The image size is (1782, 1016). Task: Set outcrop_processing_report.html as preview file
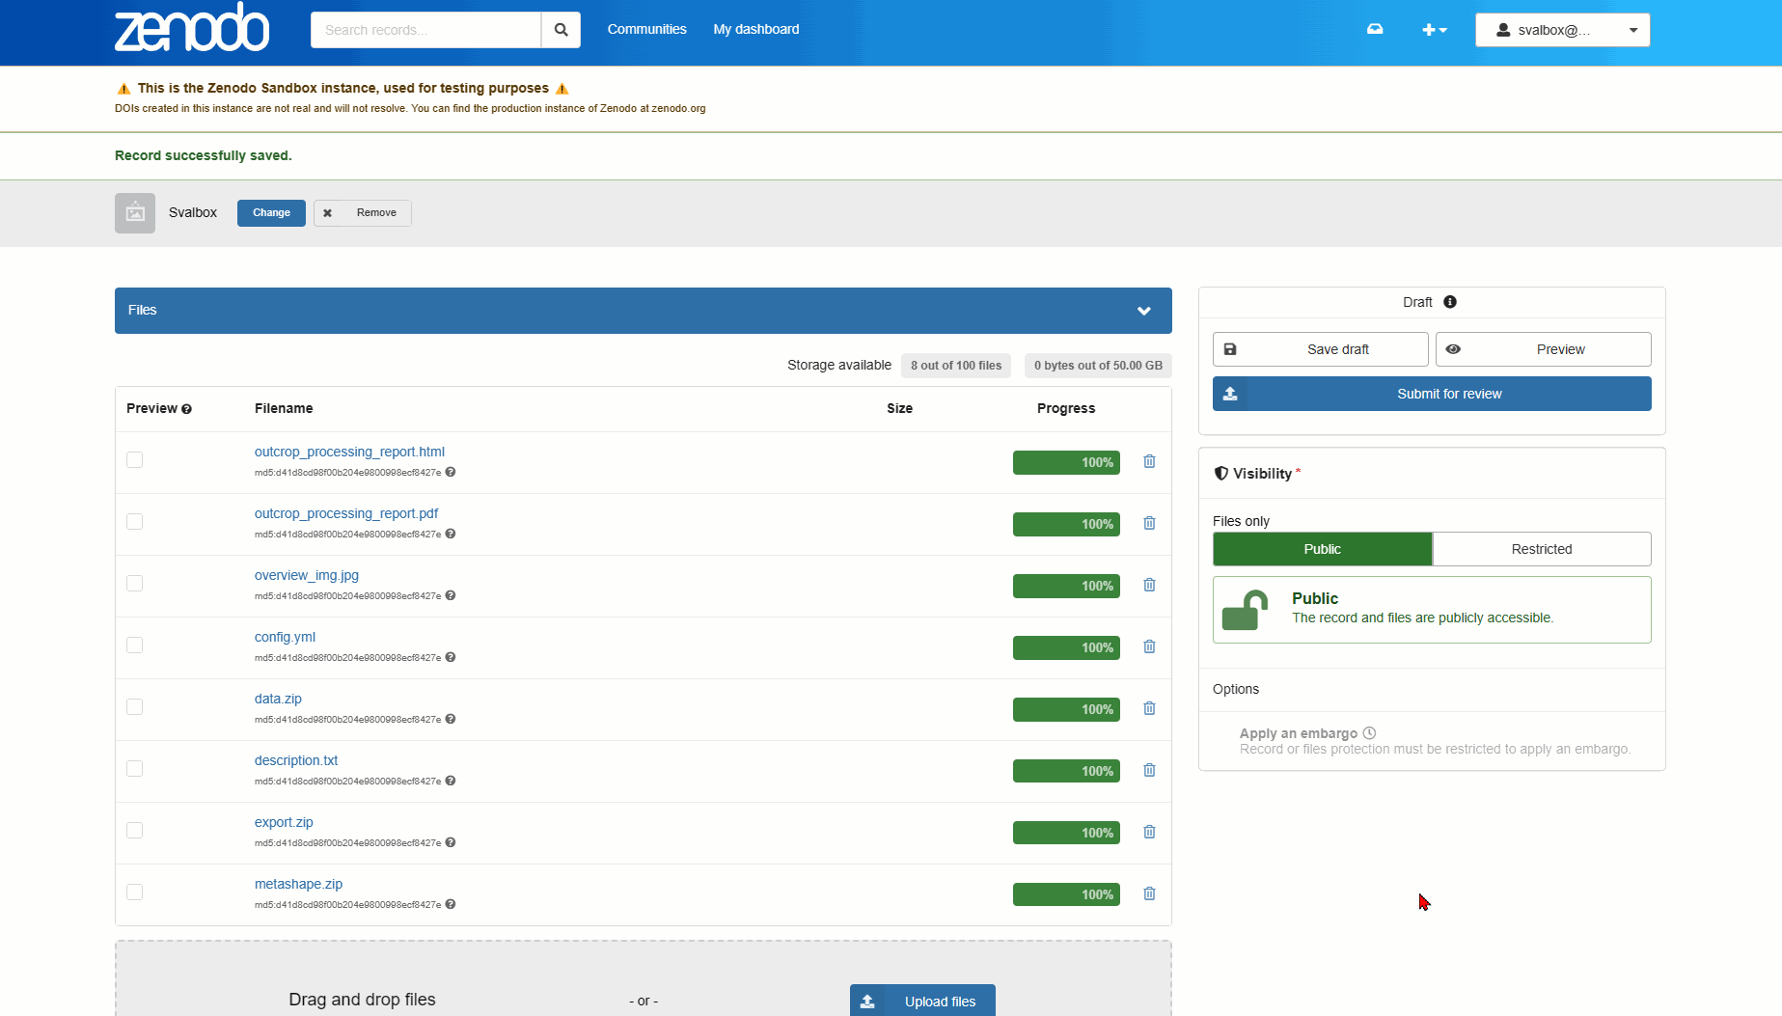135,460
